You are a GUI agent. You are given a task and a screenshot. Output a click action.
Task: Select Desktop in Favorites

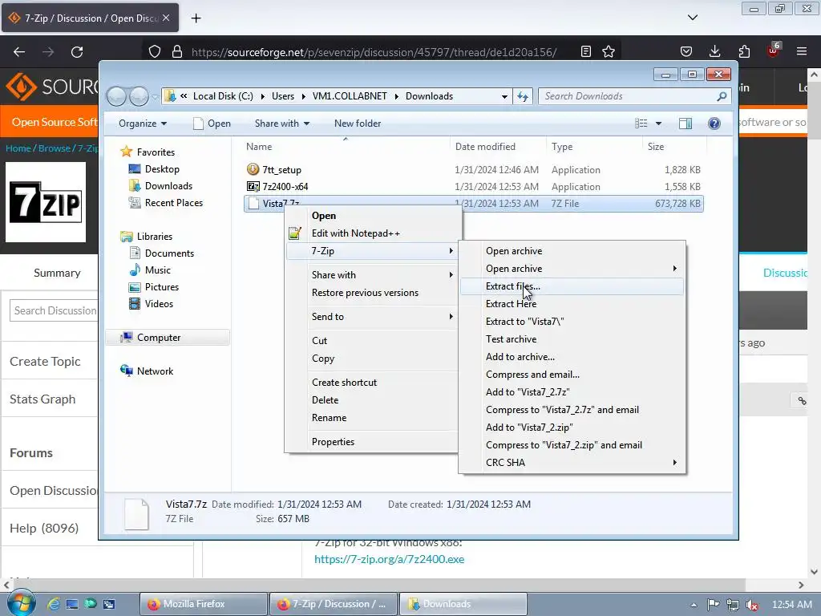tap(162, 168)
